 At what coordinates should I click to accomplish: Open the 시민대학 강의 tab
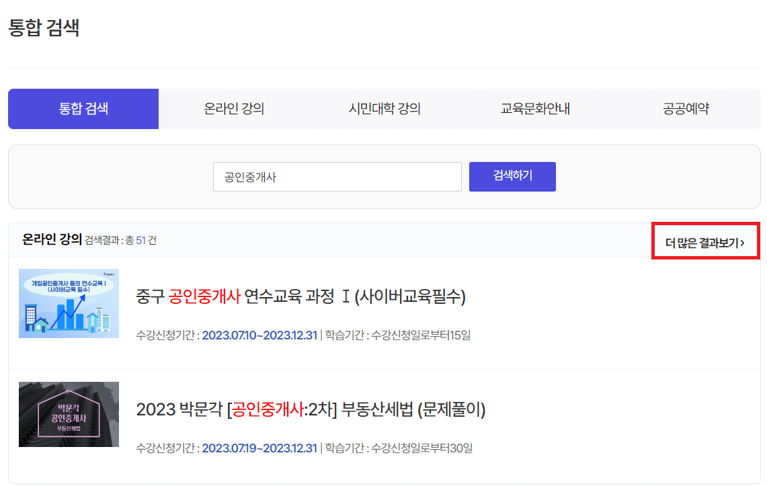click(x=384, y=109)
